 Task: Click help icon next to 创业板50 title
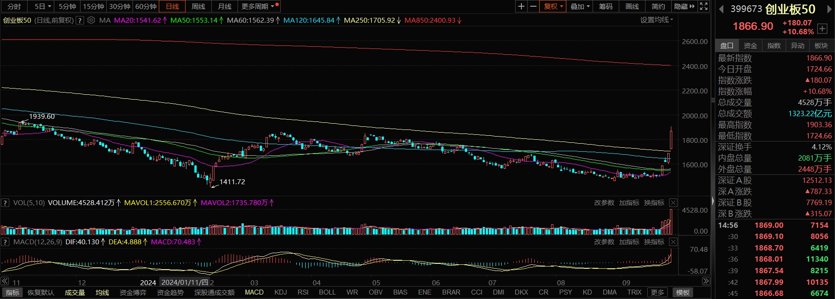(80, 20)
